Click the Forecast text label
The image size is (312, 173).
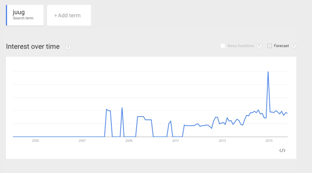coord(281,46)
